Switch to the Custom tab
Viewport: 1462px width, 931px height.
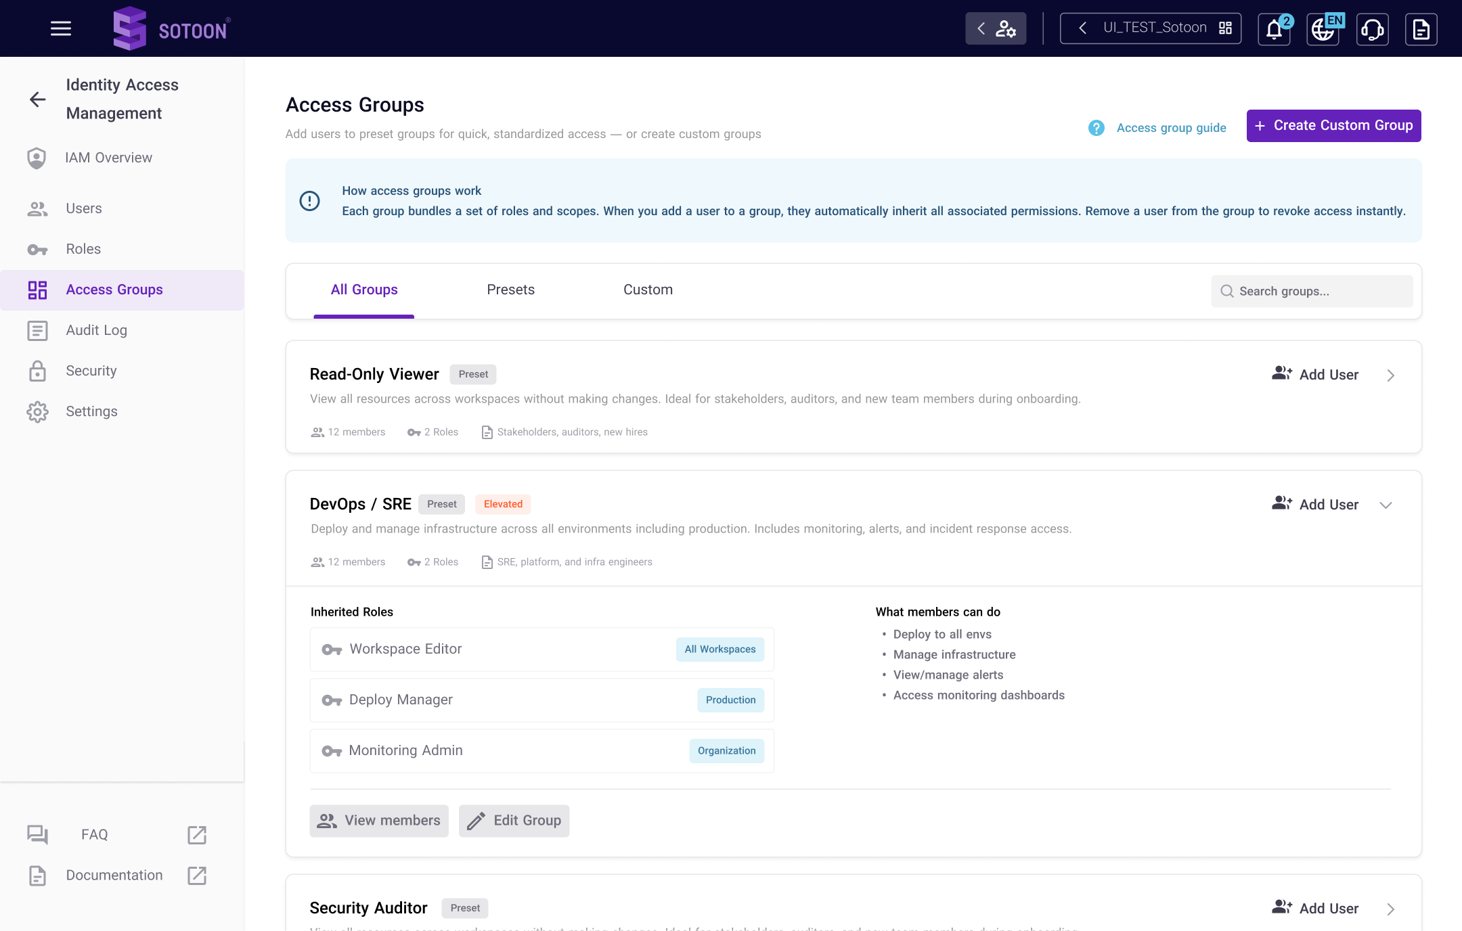pyautogui.click(x=648, y=290)
